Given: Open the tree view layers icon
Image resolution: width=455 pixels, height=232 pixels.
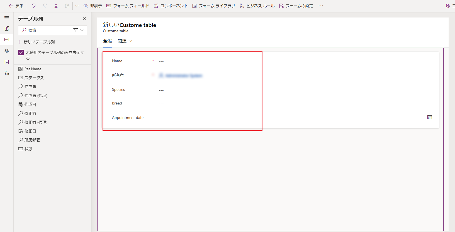Looking at the screenshot, I should (x=7, y=51).
